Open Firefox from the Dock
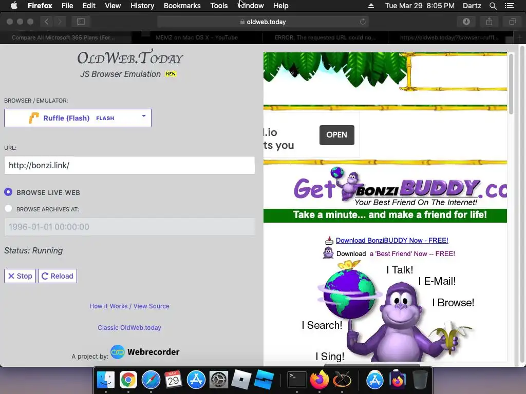The width and height of the screenshot is (526, 394). (320, 380)
